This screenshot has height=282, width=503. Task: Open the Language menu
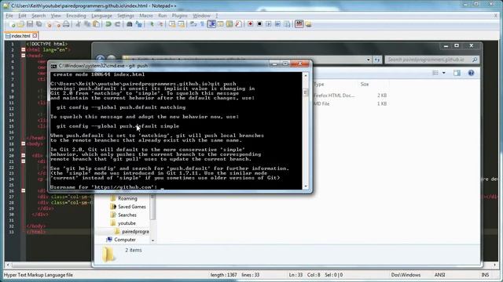pos(101,16)
